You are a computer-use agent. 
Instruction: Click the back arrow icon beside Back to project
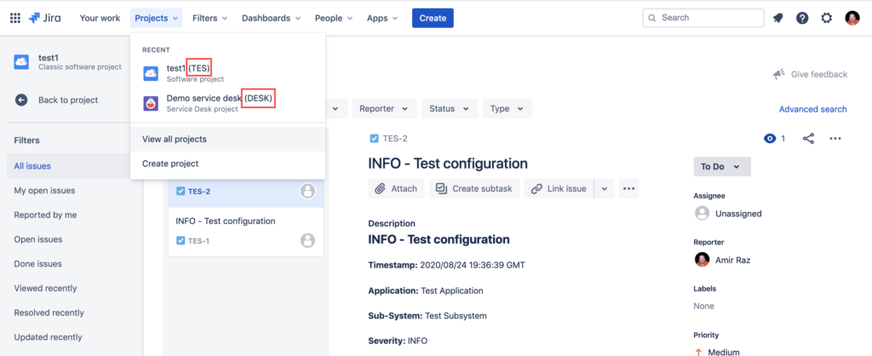21,100
